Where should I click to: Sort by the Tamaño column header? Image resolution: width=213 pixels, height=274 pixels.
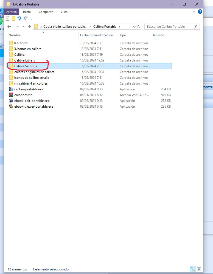pyautogui.click(x=158, y=35)
